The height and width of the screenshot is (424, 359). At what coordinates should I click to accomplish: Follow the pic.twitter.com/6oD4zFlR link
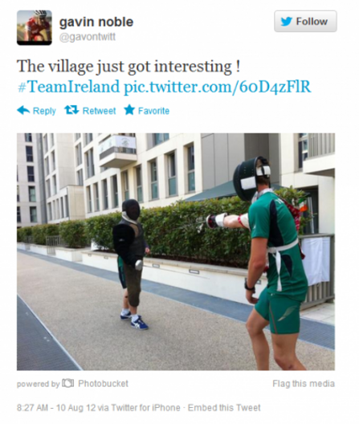217,87
